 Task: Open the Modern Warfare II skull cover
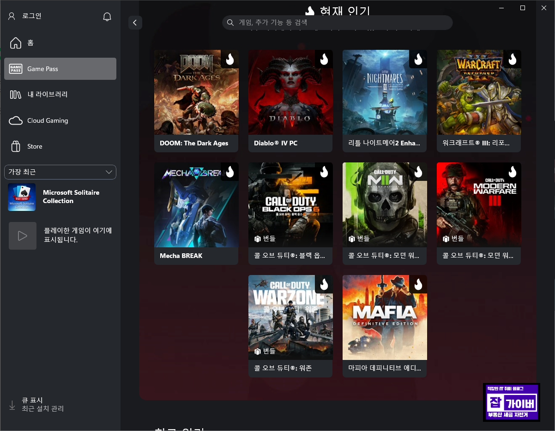[x=385, y=205]
